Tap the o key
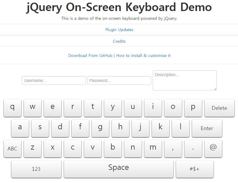The height and width of the screenshot is (183, 238). coord(173,108)
